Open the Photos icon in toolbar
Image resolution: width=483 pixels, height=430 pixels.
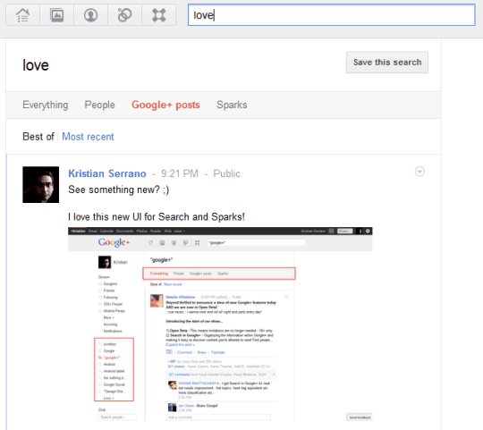(57, 15)
